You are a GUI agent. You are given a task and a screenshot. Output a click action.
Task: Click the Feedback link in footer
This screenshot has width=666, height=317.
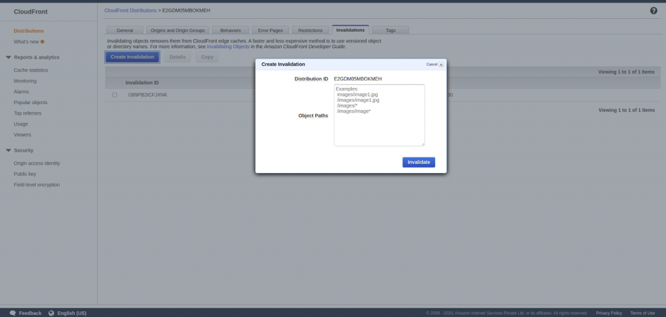[x=30, y=313]
